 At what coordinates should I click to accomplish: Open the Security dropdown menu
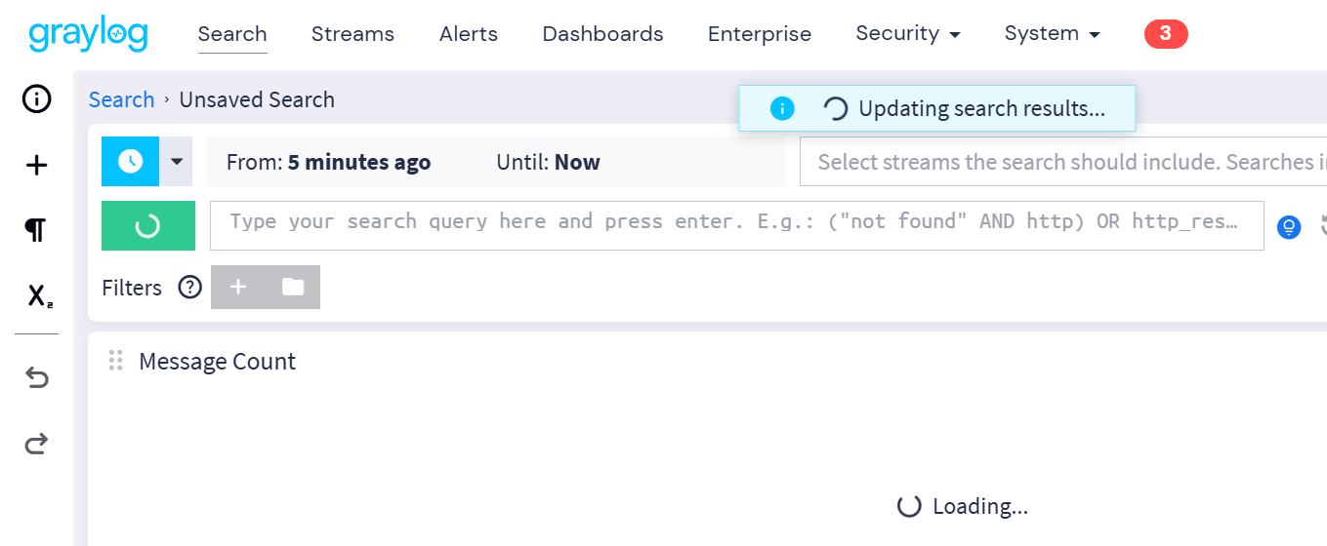click(x=908, y=33)
